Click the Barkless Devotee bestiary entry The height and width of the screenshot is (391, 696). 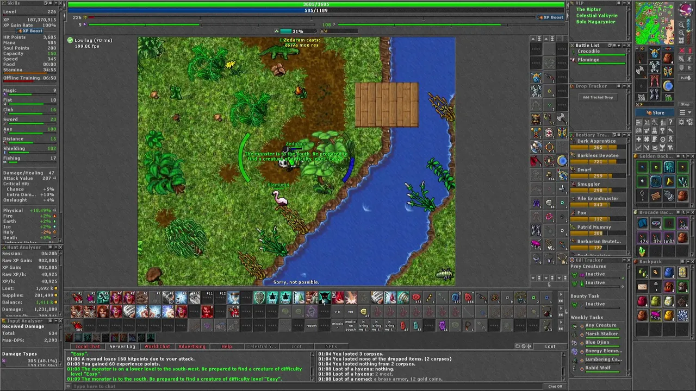click(x=598, y=158)
